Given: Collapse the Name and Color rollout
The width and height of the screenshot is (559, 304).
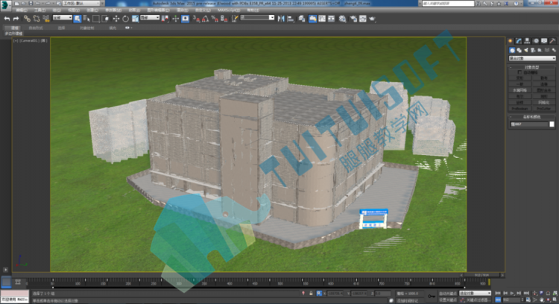Looking at the screenshot, I should 531,117.
